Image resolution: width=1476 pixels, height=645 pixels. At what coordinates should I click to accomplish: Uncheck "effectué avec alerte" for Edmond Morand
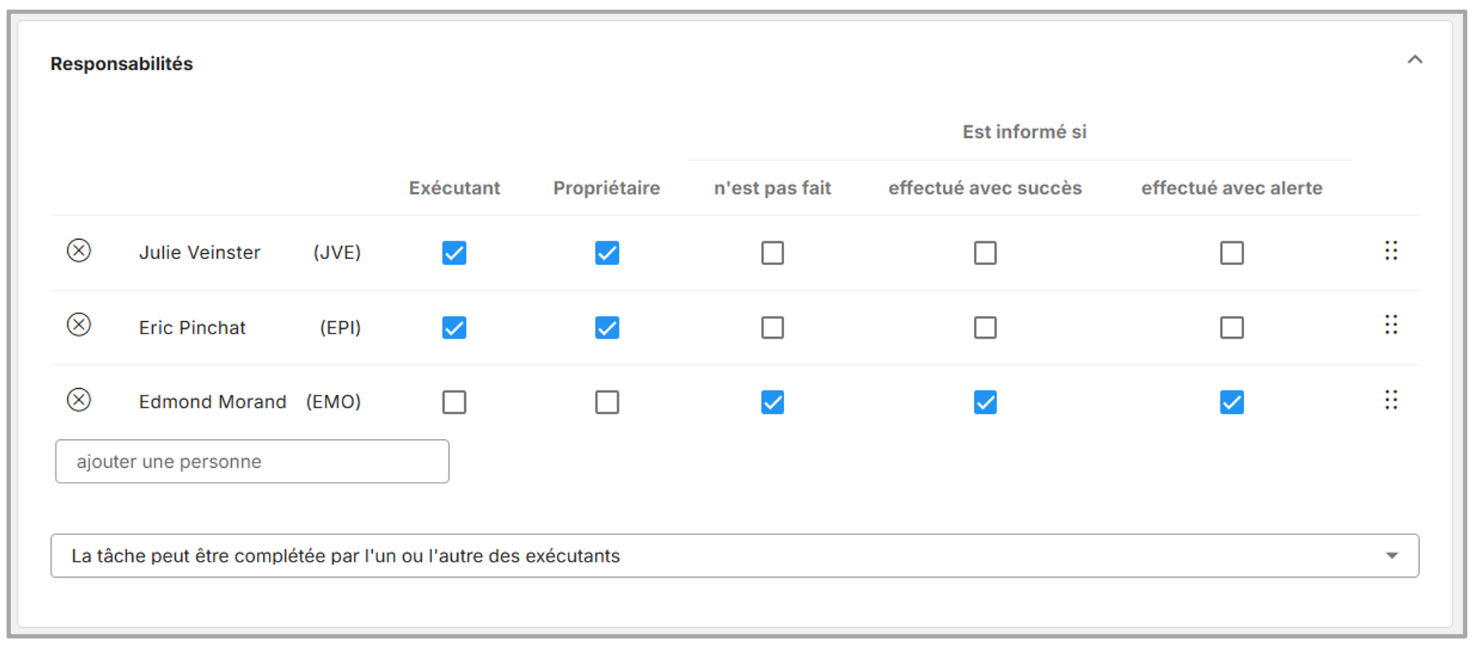pyautogui.click(x=1232, y=402)
